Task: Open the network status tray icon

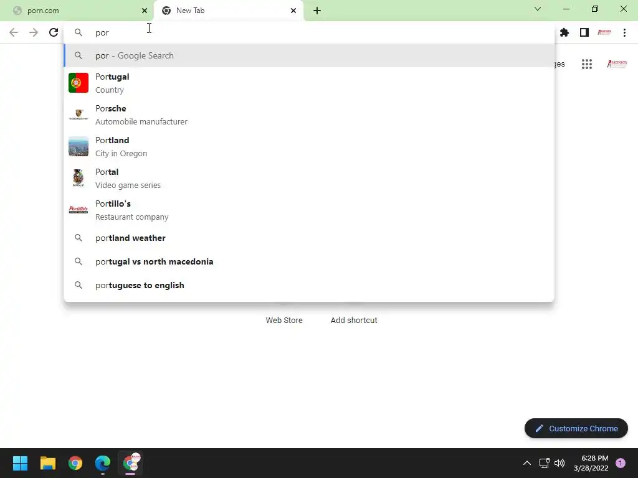Action: coord(544,463)
